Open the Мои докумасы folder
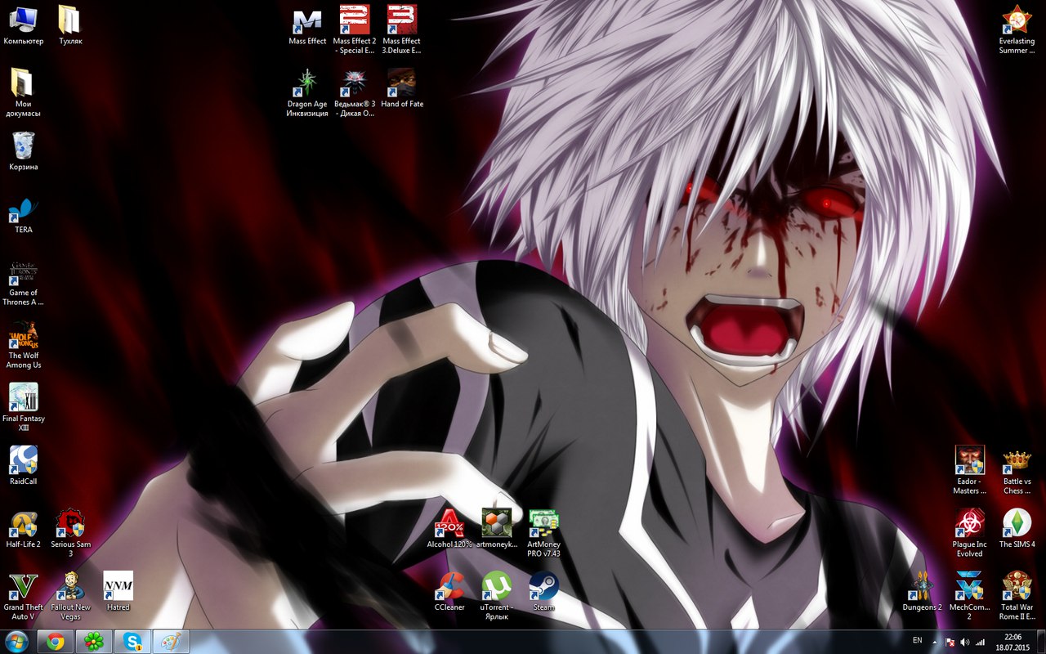 click(x=24, y=92)
